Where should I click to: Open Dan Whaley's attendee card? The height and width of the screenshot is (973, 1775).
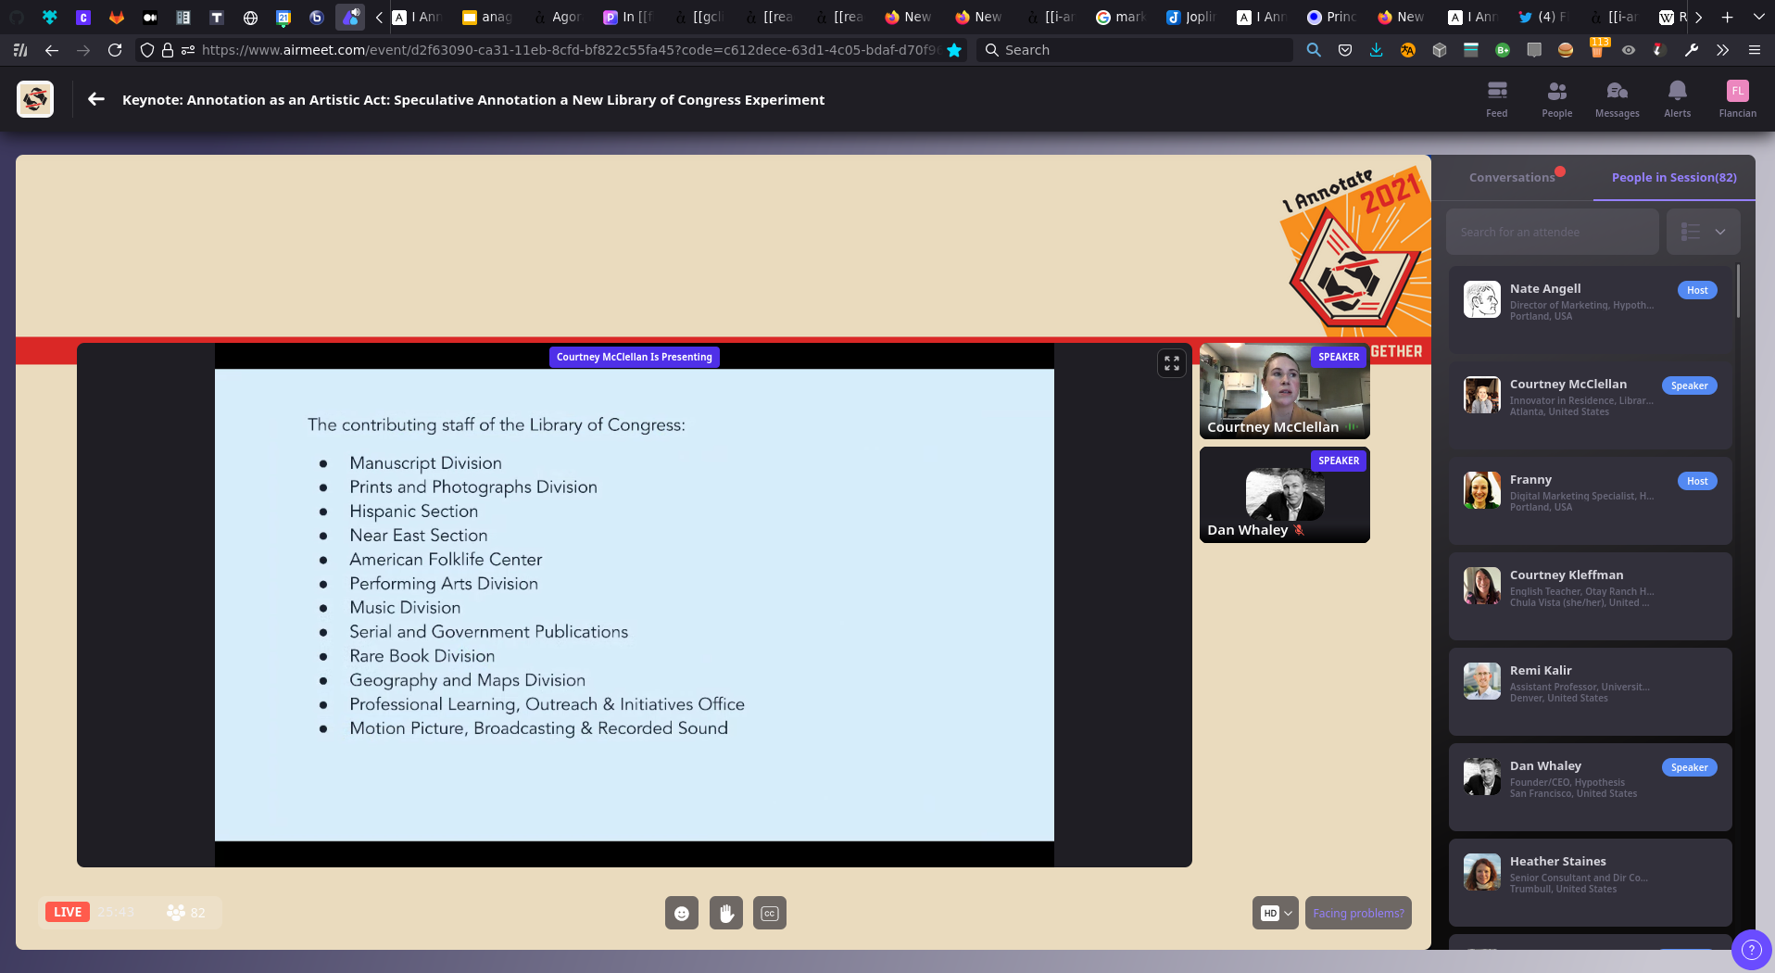pyautogui.click(x=1590, y=787)
